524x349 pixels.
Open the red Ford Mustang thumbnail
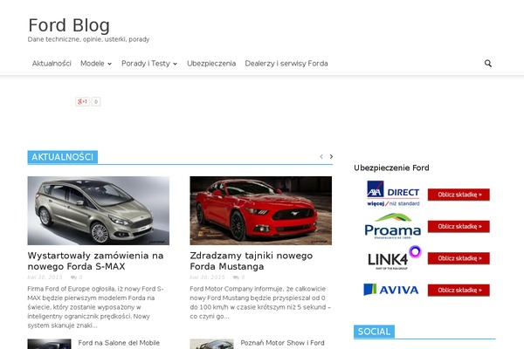click(x=260, y=210)
